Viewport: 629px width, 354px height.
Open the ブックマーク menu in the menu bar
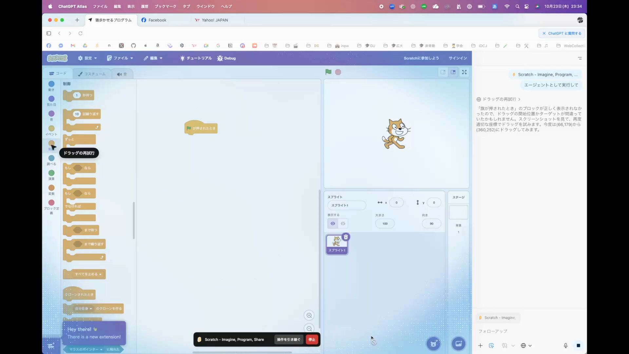[165, 6]
